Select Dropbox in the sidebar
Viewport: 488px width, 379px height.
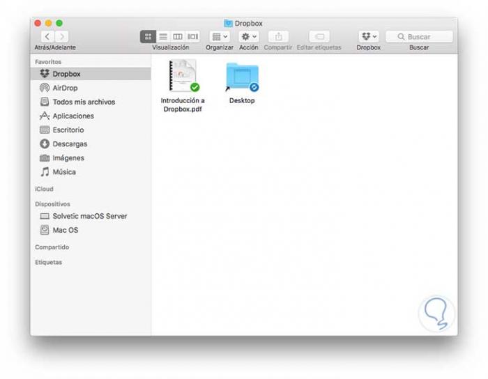[x=91, y=74]
